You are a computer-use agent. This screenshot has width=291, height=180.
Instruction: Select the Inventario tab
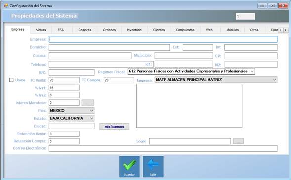[134, 30]
